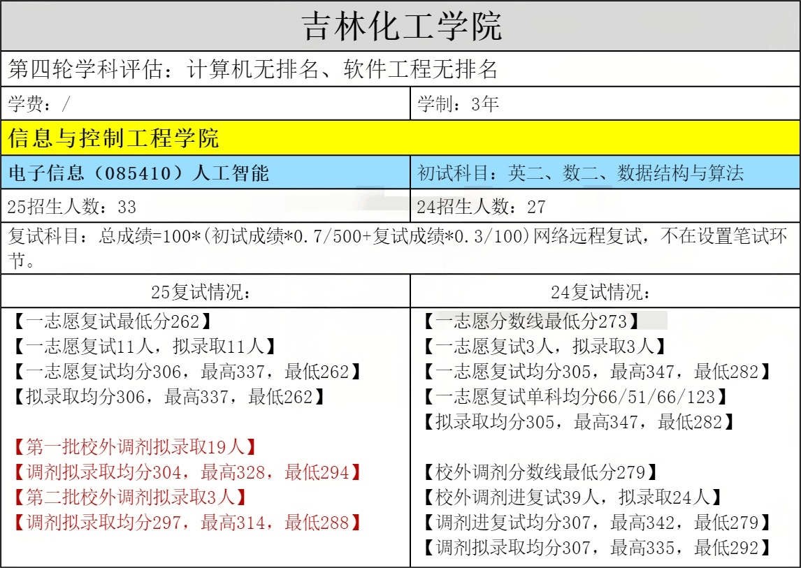Select the 25招生人数：33 cell
The height and width of the screenshot is (568, 801).
tap(72, 206)
